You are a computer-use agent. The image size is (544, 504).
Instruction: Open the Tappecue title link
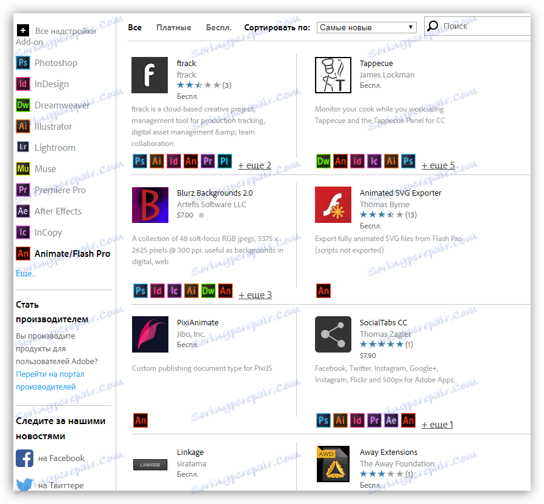click(376, 63)
